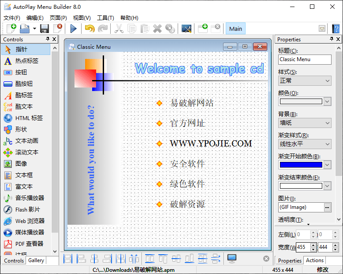Image resolution: width=343 pixels, height=274 pixels.
Task: Close the alignment toolbar with X
Action: pos(266,259)
